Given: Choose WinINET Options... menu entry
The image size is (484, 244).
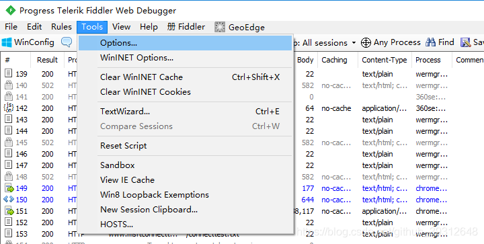Looking at the screenshot, I should (186, 58).
